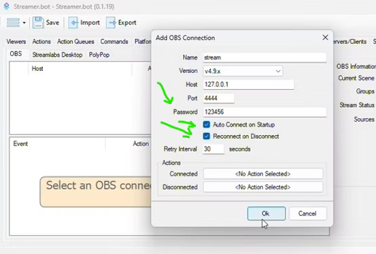The height and width of the screenshot is (254, 376).
Task: Click the Streamer.bot app logo icon
Action: 7,6
